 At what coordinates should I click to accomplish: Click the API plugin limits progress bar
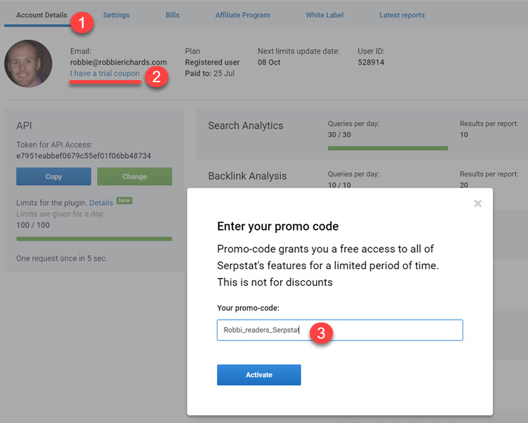click(x=94, y=239)
